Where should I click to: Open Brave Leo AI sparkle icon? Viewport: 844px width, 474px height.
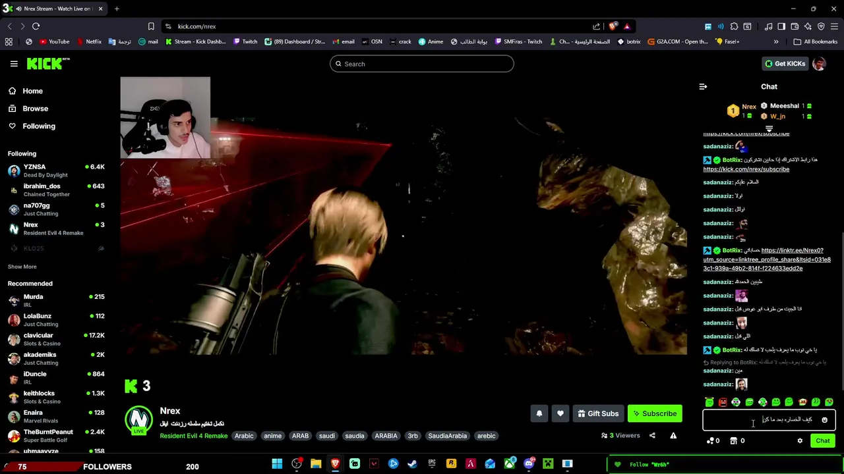[x=808, y=26]
